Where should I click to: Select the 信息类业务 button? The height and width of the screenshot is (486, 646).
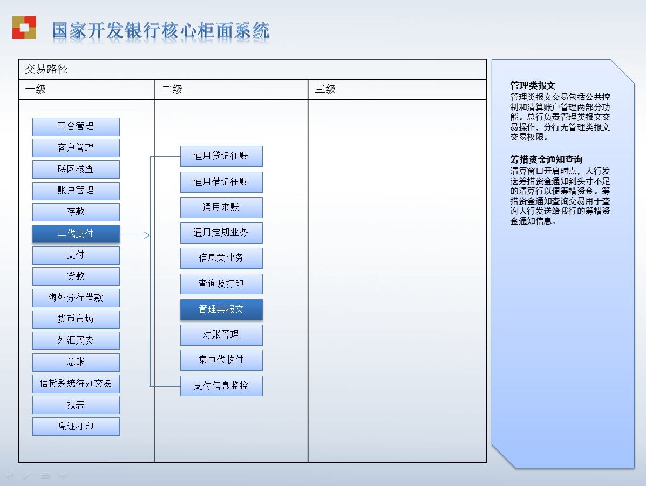tap(221, 259)
